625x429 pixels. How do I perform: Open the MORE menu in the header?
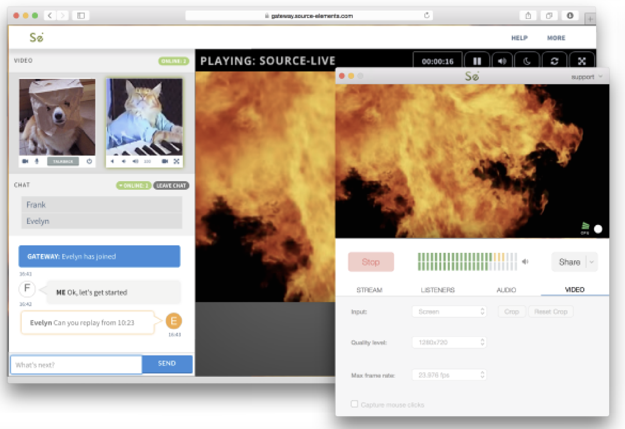click(x=556, y=38)
